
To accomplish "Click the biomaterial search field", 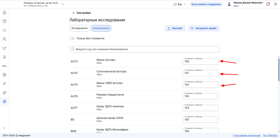I will [145, 49].
